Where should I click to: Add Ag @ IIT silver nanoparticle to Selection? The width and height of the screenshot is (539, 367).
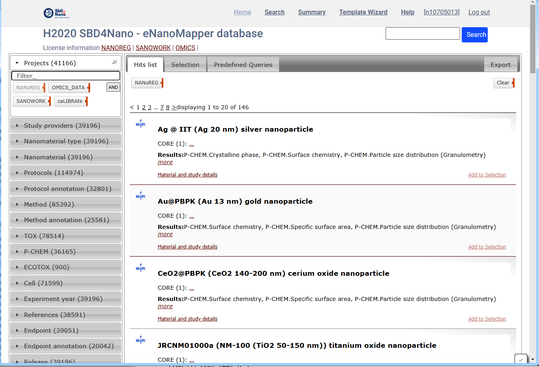487,175
